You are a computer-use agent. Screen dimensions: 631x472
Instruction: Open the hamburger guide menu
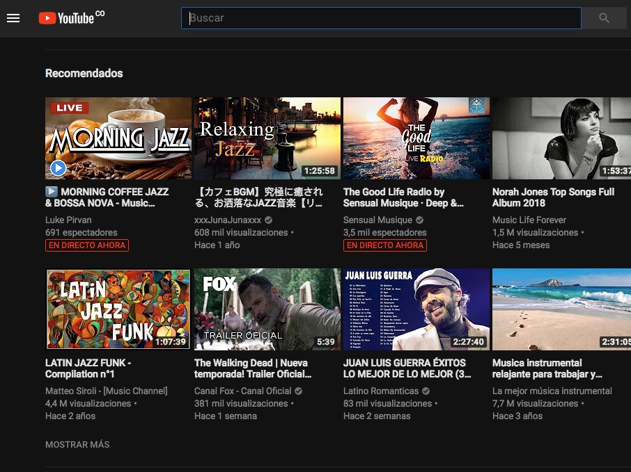point(13,18)
